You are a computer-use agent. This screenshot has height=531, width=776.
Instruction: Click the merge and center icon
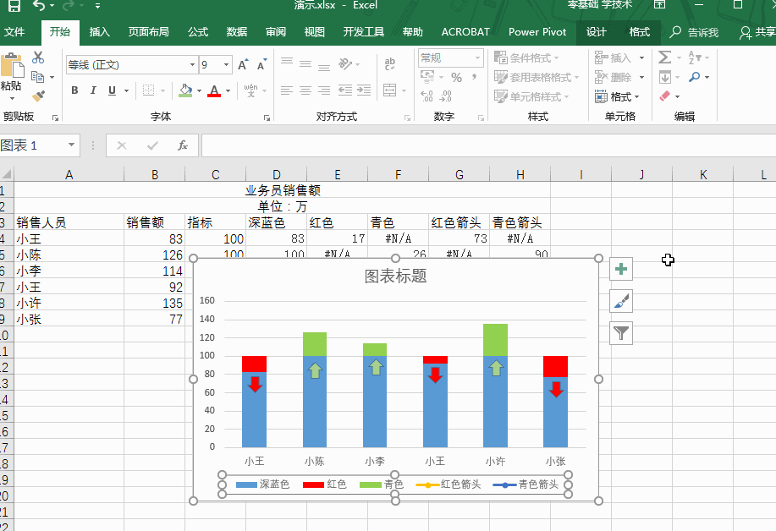point(390,90)
